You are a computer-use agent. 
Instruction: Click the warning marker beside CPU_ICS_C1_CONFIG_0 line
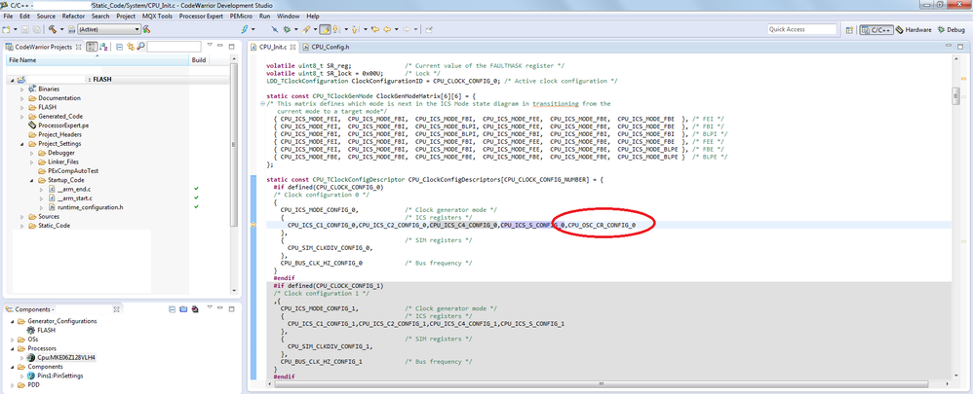pos(253,226)
